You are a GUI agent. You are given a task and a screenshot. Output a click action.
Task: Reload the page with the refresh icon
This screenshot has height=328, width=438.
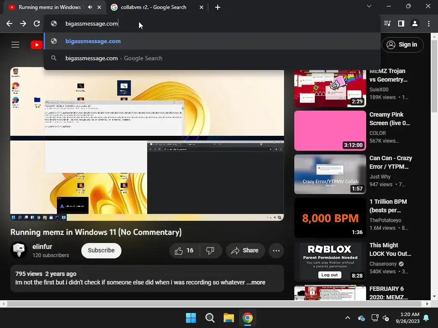37,24
